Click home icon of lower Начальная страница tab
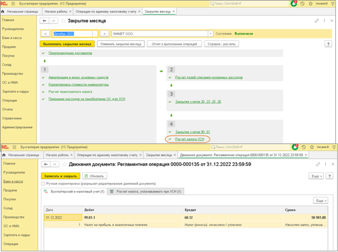 [x=4, y=155]
